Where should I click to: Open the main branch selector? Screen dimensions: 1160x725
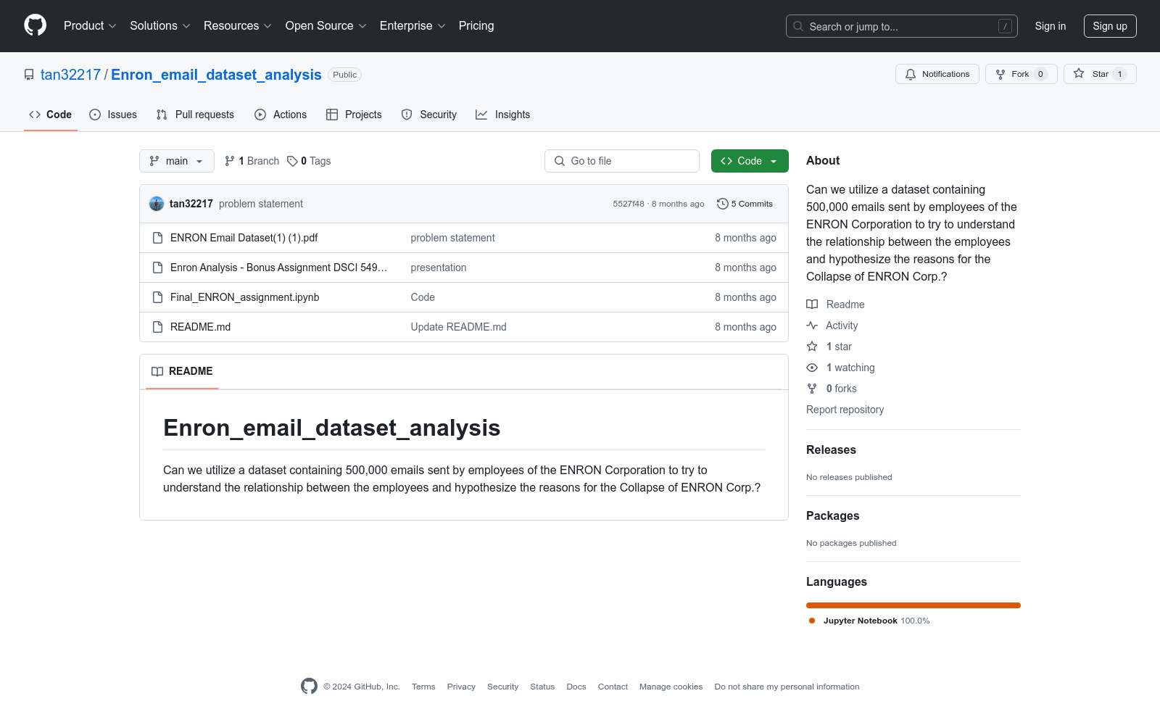pos(177,161)
